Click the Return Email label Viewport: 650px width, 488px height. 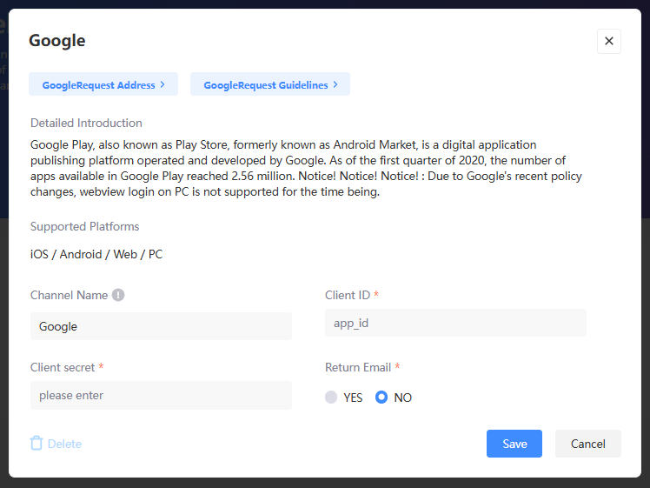[x=358, y=367]
